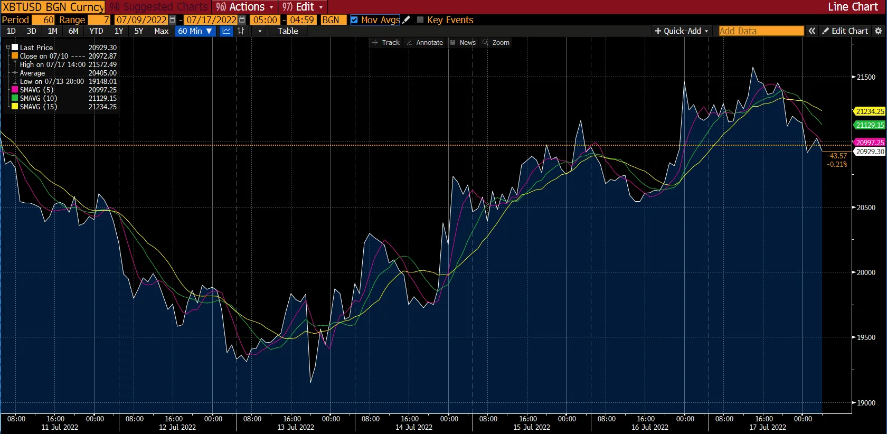887x434 pixels.
Task: Activate the Annotate tool
Action: [x=424, y=43]
